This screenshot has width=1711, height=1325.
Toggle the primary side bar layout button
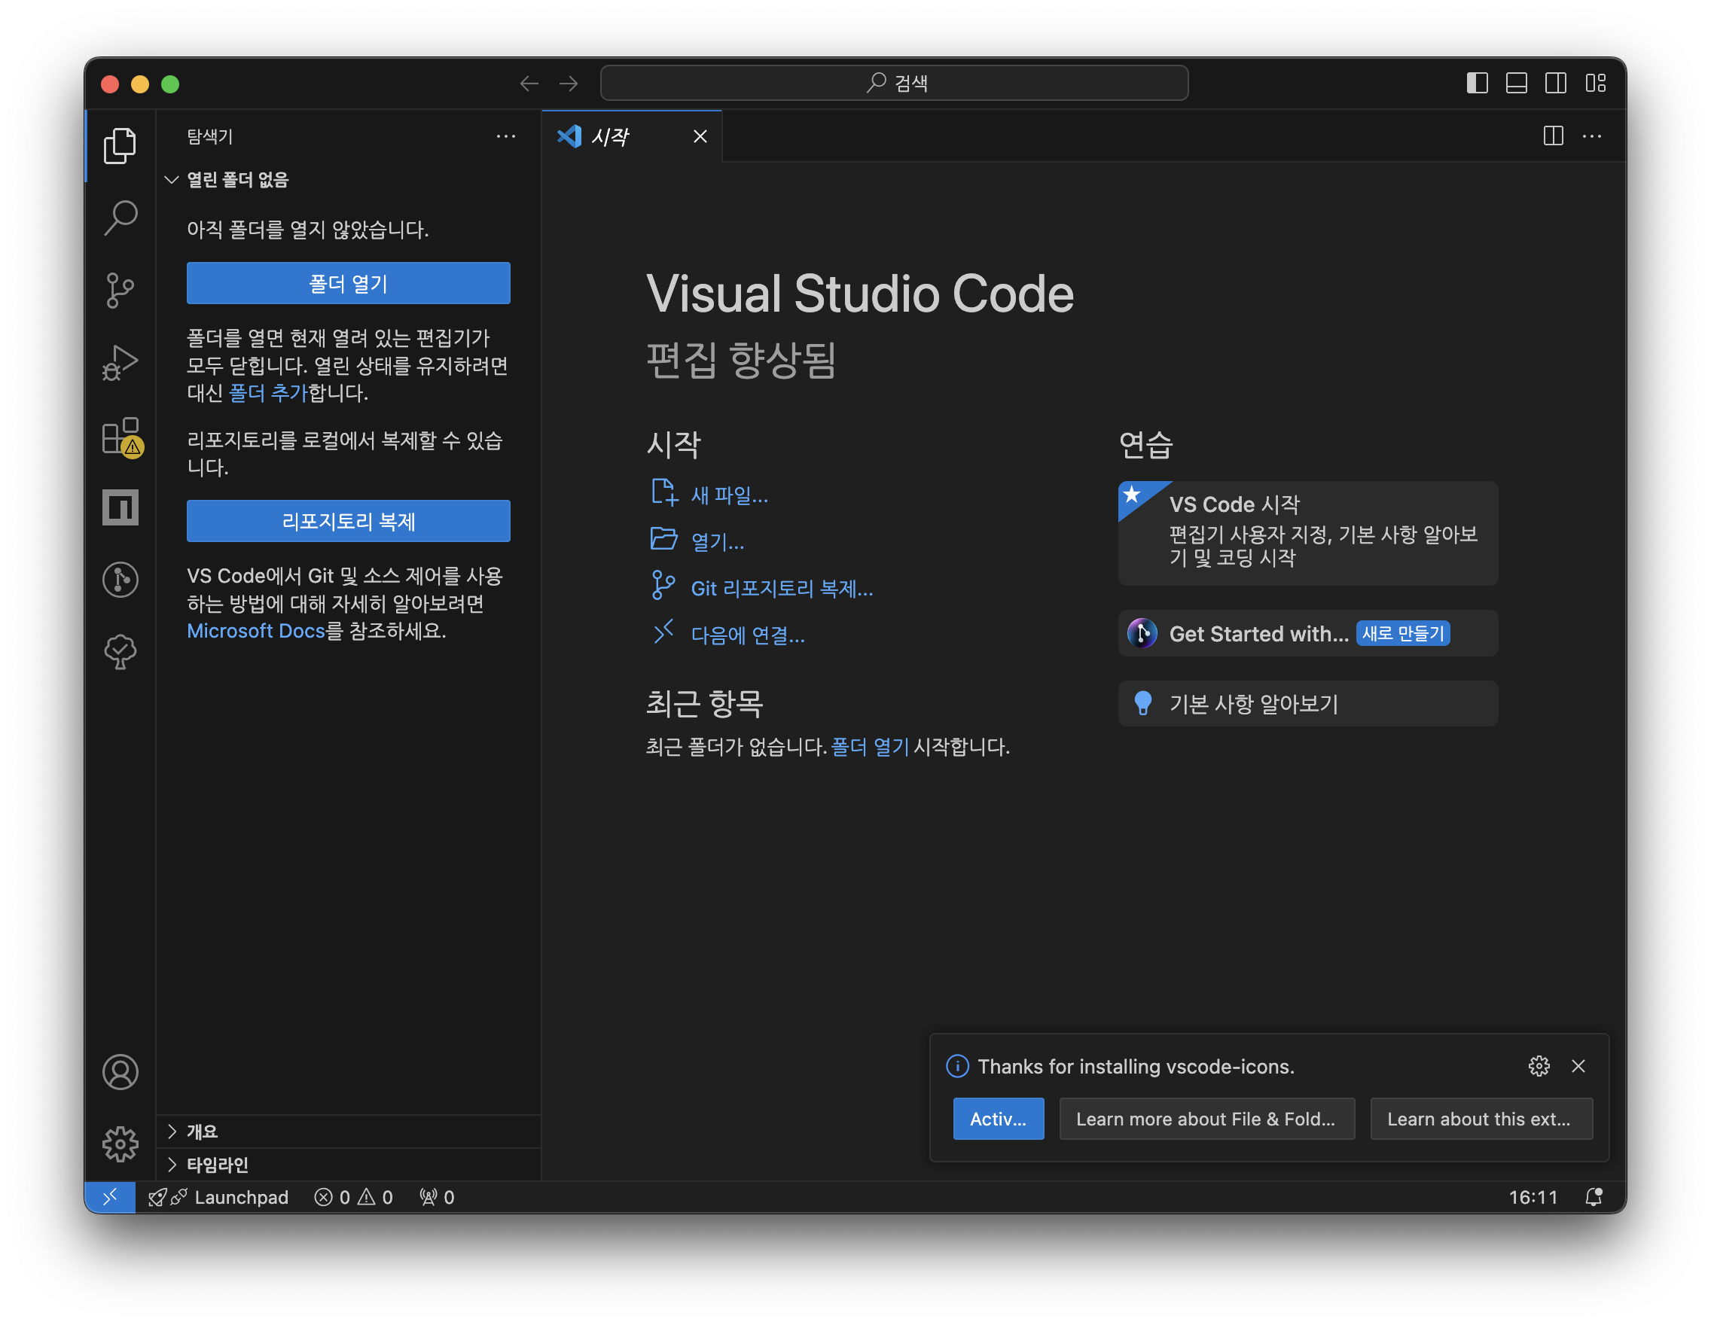(x=1477, y=83)
